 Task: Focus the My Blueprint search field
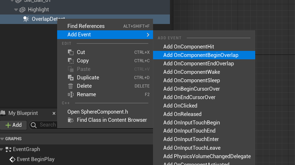(x=48, y=125)
